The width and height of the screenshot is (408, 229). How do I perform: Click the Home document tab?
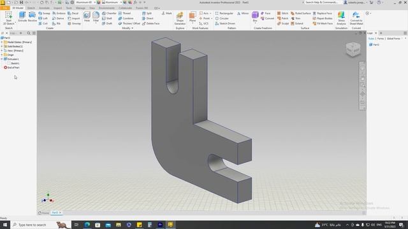click(44, 212)
